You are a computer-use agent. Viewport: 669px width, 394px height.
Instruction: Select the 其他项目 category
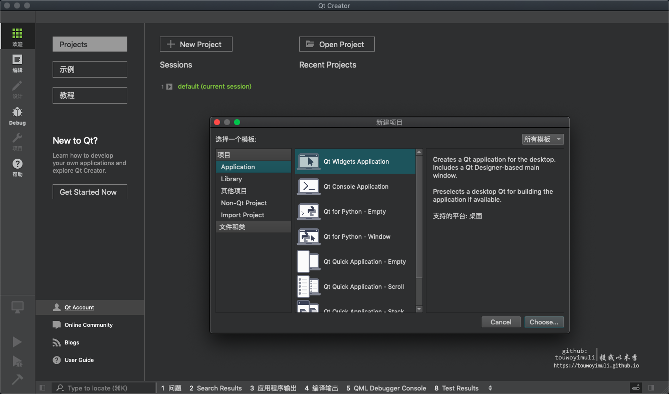[254, 191]
